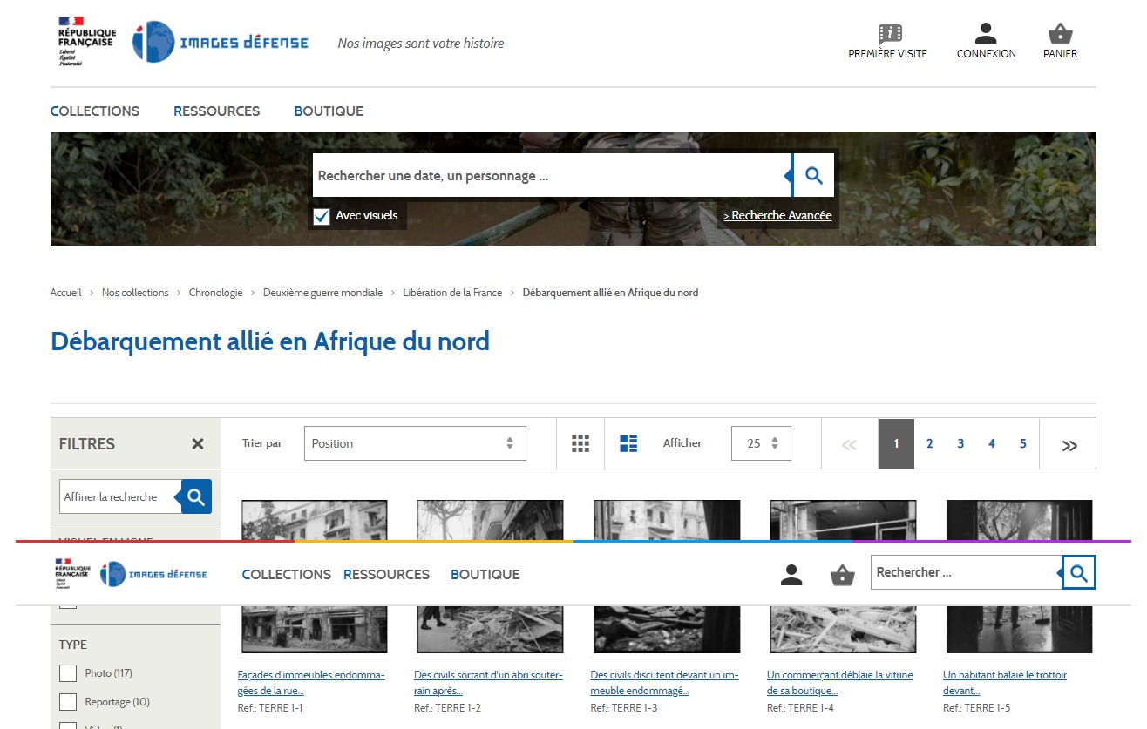The image size is (1147, 729).
Task: Go to Libération de la France breadcrumb
Action: pos(452,293)
